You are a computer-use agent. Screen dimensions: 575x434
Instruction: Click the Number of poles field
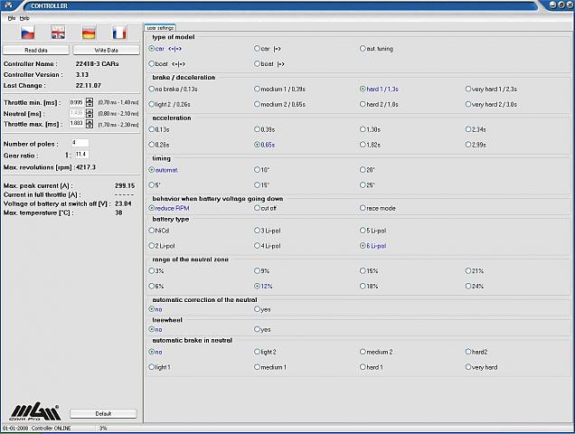coord(80,143)
